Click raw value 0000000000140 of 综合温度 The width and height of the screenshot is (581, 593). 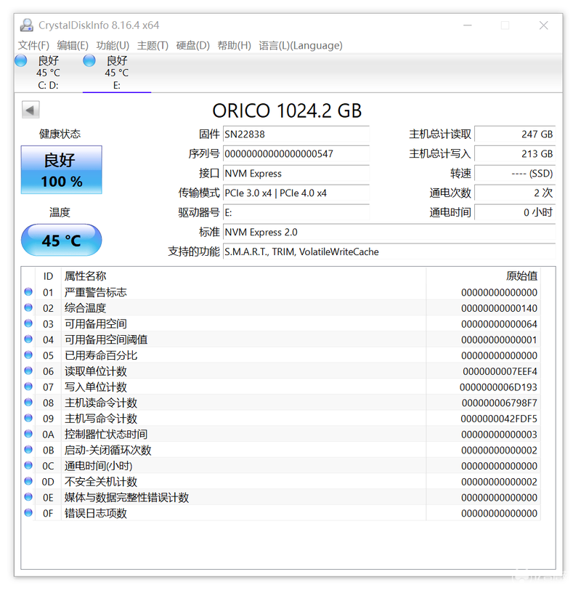499,308
